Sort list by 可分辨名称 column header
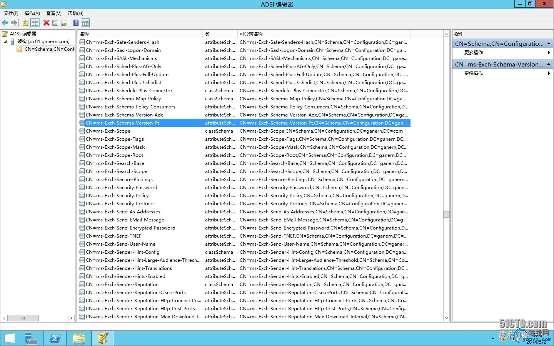 tap(324, 34)
